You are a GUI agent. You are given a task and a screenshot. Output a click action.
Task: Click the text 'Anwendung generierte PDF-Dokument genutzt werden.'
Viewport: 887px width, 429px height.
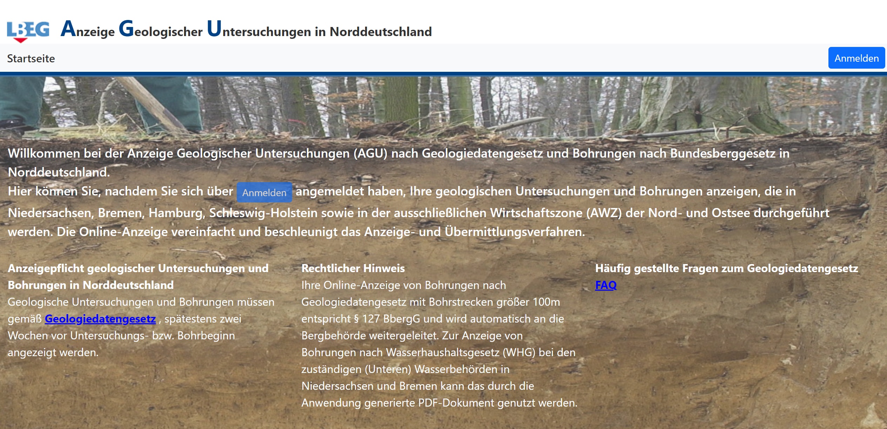pos(439,403)
